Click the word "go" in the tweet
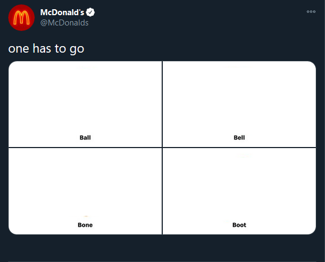Image resolution: width=325 pixels, height=262 pixels. click(77, 50)
